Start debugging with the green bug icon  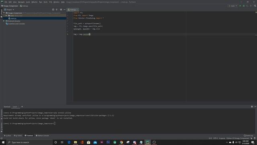coord(244,6)
